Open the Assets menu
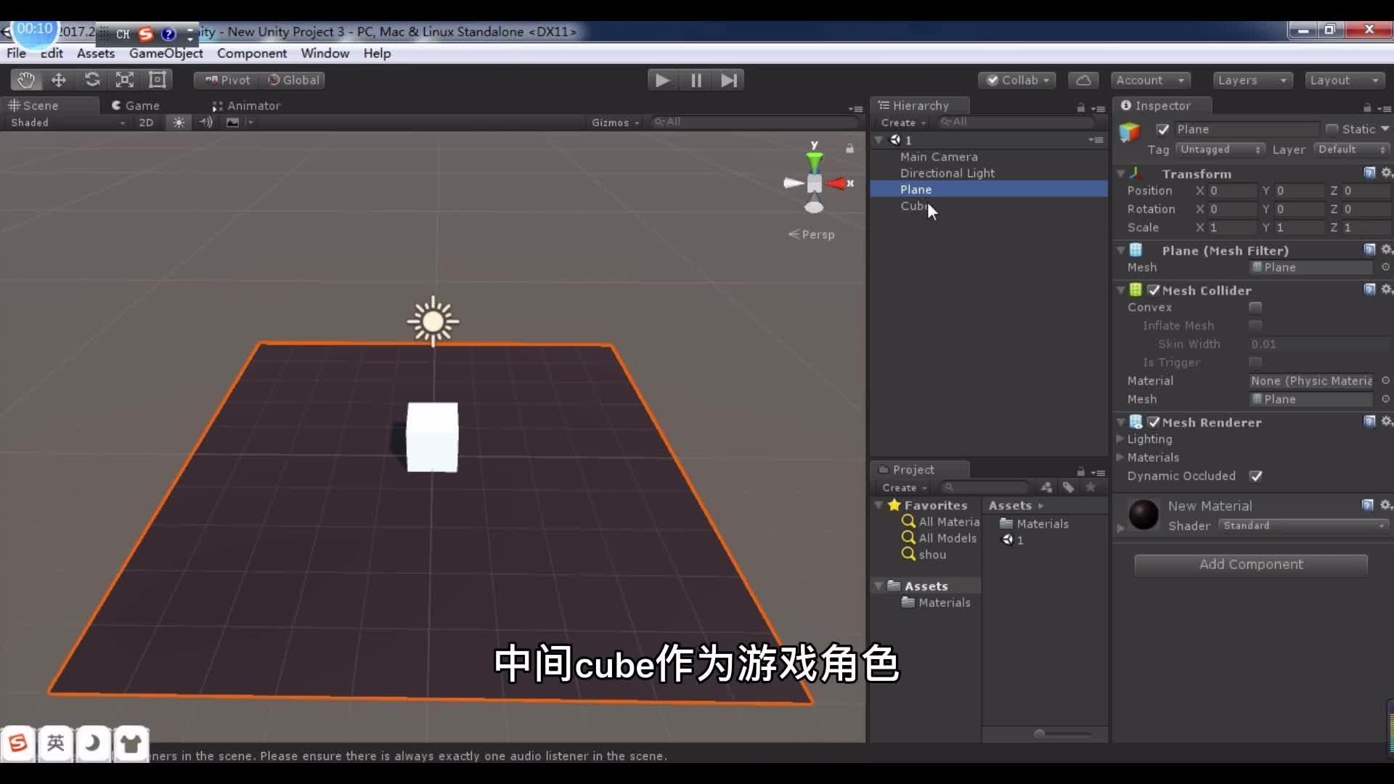This screenshot has height=784, width=1394. pos(95,53)
